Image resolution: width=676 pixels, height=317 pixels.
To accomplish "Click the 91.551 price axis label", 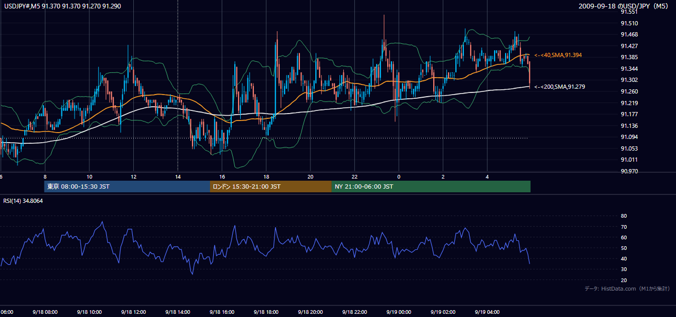I will [628, 12].
